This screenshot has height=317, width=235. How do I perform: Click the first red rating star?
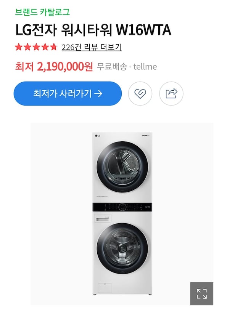point(18,47)
